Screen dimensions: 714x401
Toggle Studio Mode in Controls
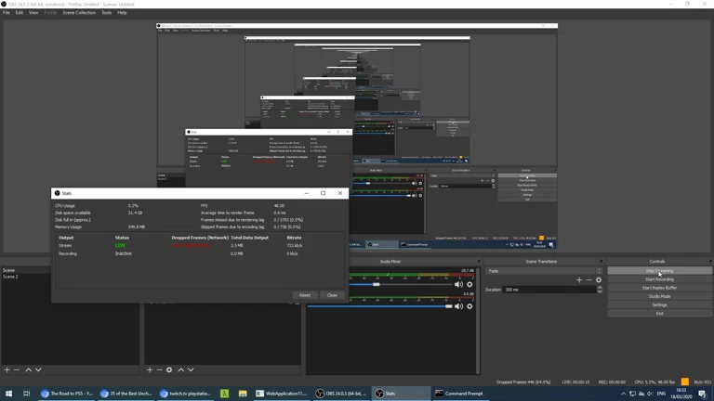coord(659,296)
